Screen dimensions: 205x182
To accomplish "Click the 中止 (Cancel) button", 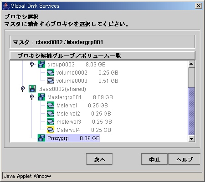I will coord(154,159).
